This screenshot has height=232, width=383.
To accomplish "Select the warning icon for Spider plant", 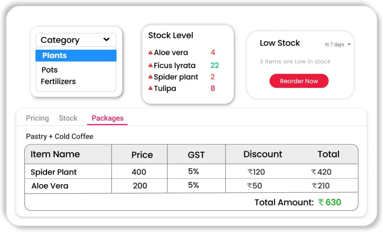I will (150, 77).
